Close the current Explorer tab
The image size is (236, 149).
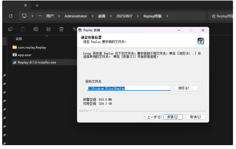tap(25, 5)
